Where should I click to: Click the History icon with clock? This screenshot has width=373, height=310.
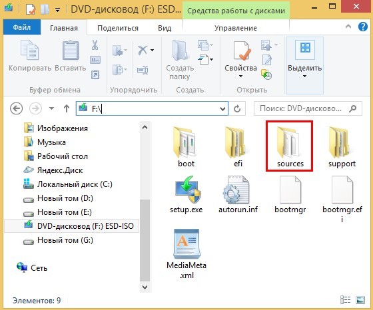pos(266,75)
